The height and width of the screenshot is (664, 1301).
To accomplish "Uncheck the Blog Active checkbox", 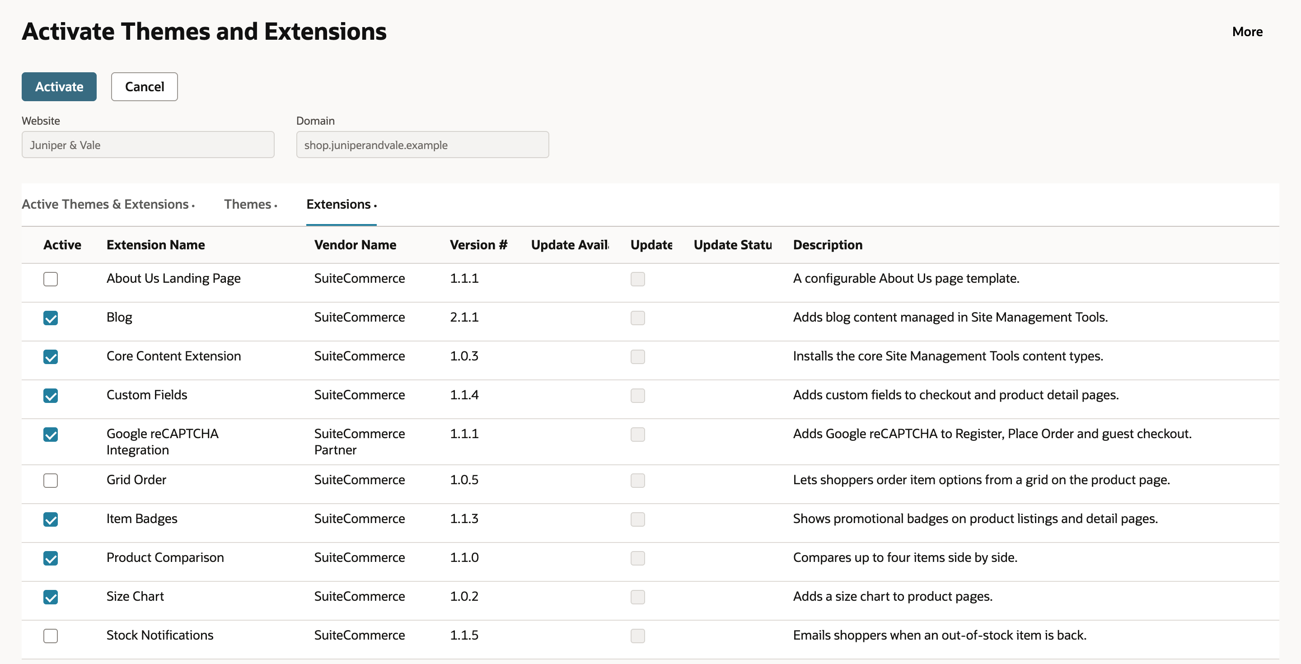I will point(51,318).
